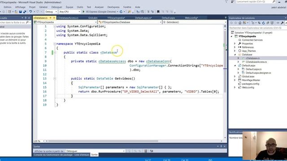Collapse the Getvideos() method outline

(x=55, y=79)
